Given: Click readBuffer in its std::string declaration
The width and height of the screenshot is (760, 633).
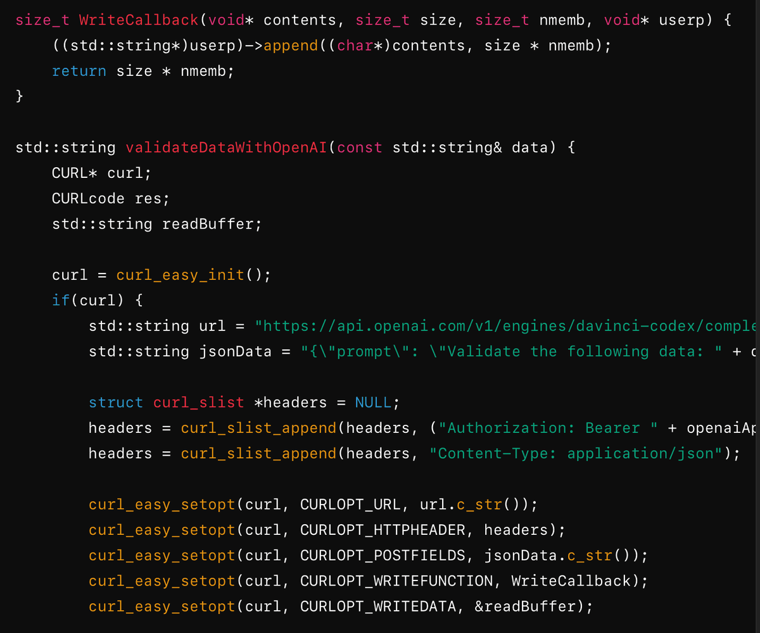Looking at the screenshot, I should [x=208, y=224].
